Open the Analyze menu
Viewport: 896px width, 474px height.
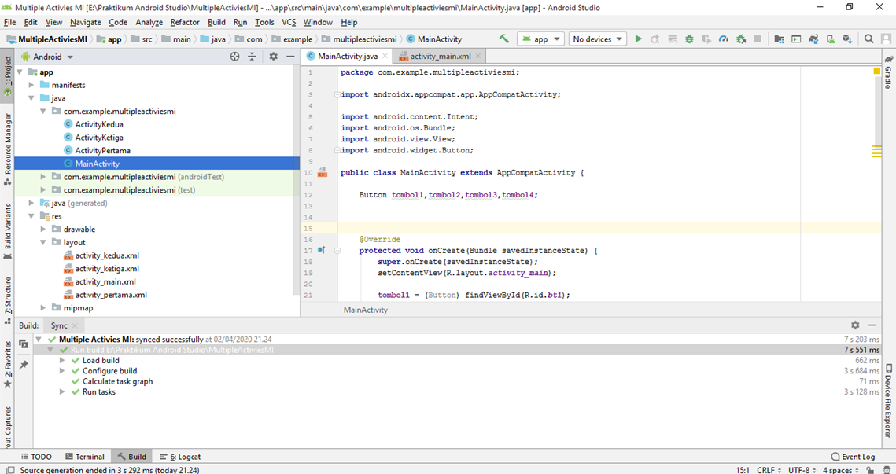pyautogui.click(x=149, y=22)
